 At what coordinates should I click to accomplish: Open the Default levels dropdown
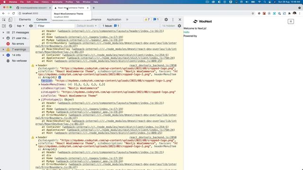click(87, 26)
